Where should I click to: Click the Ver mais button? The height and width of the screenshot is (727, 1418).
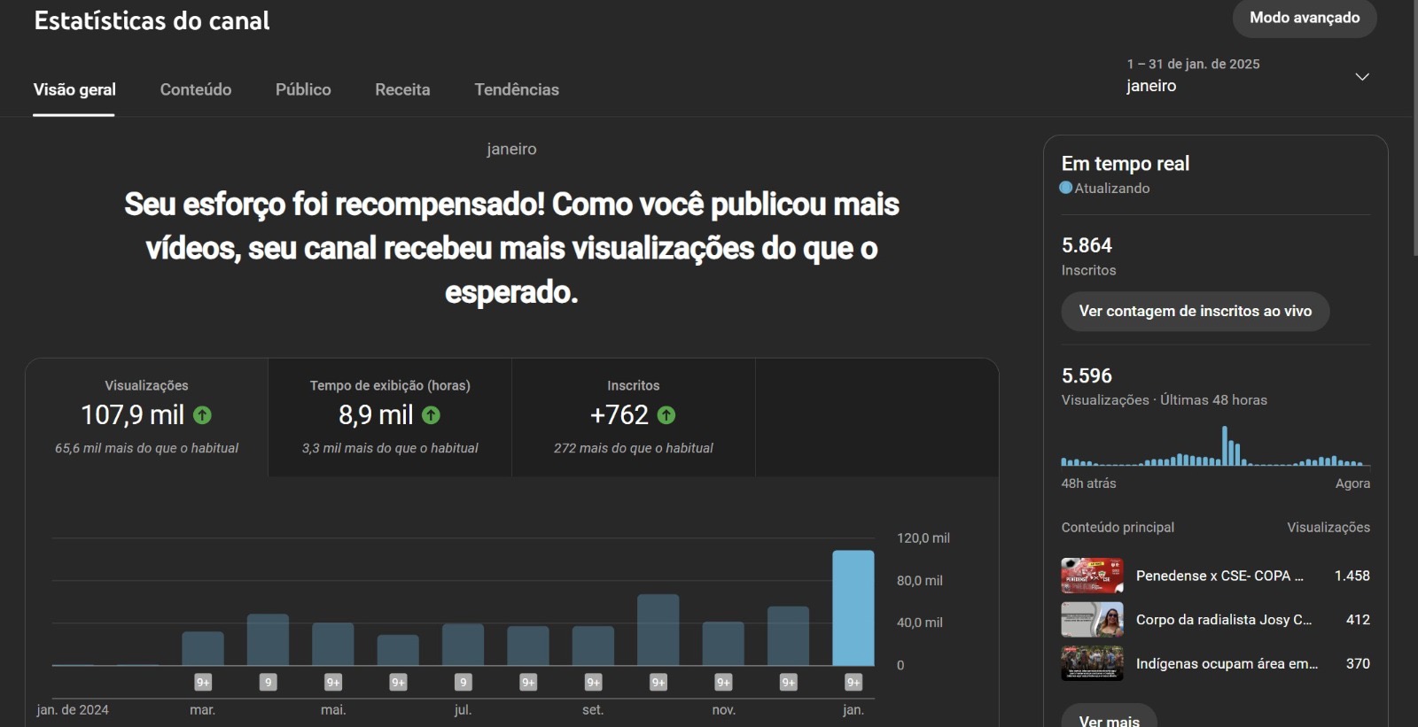click(1109, 719)
